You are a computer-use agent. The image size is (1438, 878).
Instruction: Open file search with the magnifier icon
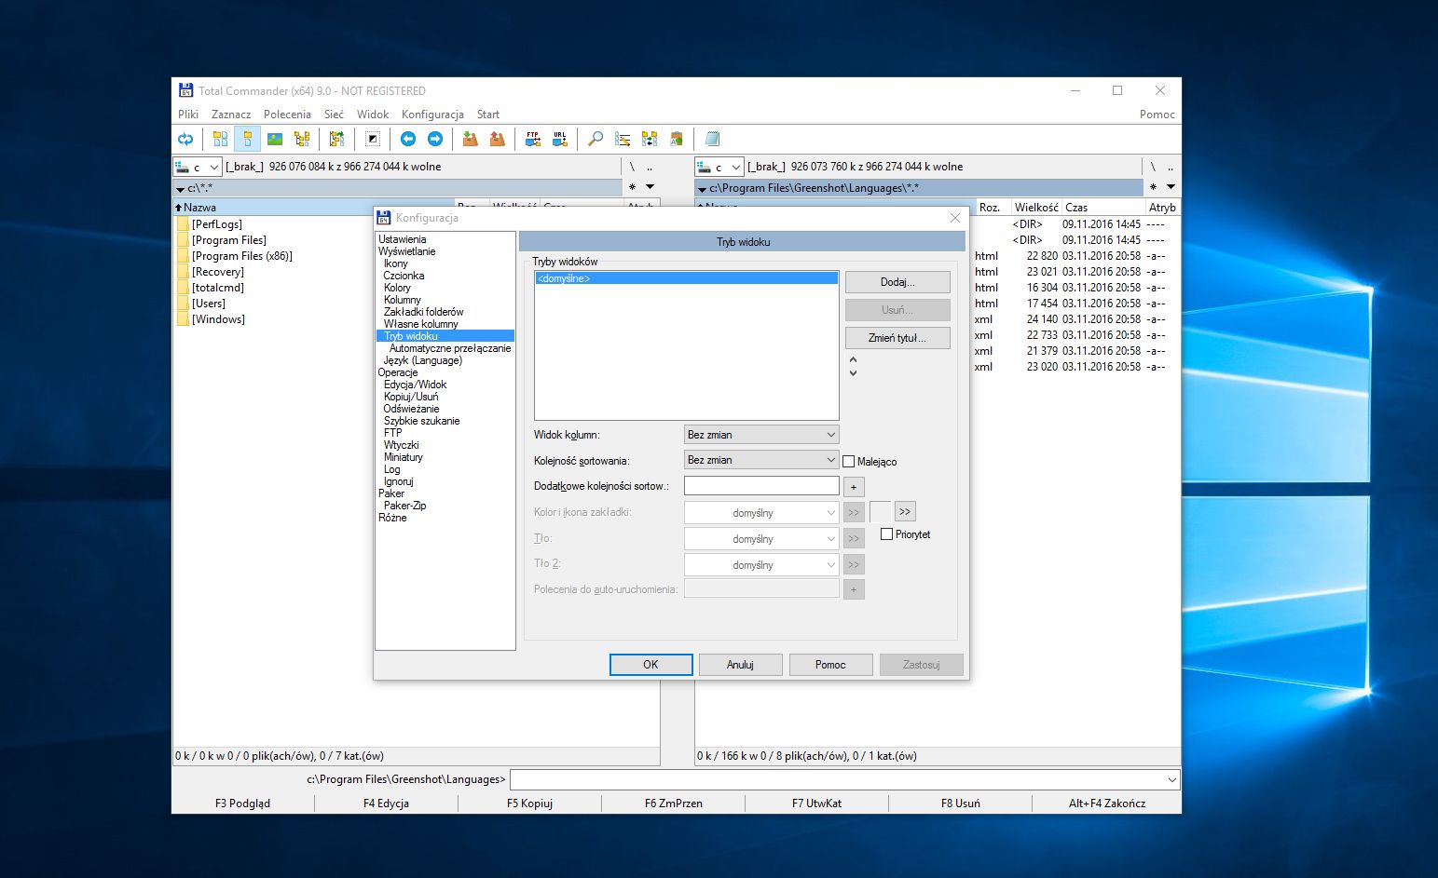pyautogui.click(x=596, y=139)
